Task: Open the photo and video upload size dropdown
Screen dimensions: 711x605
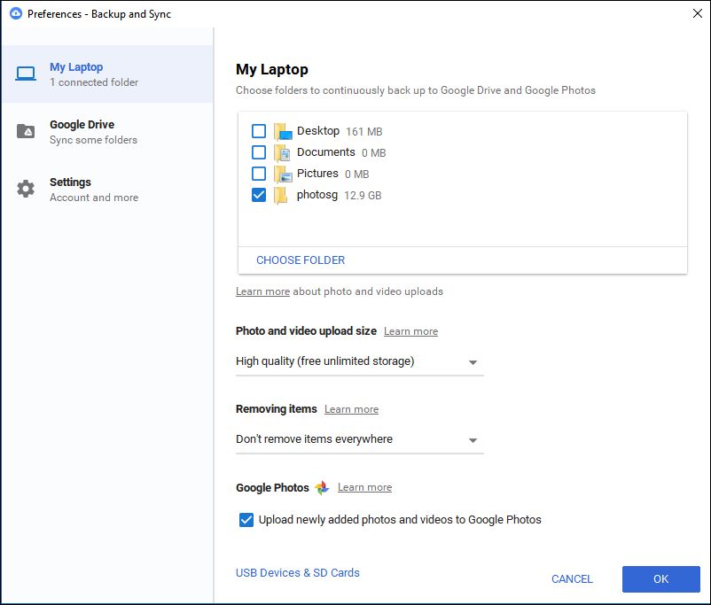Action: pos(360,361)
